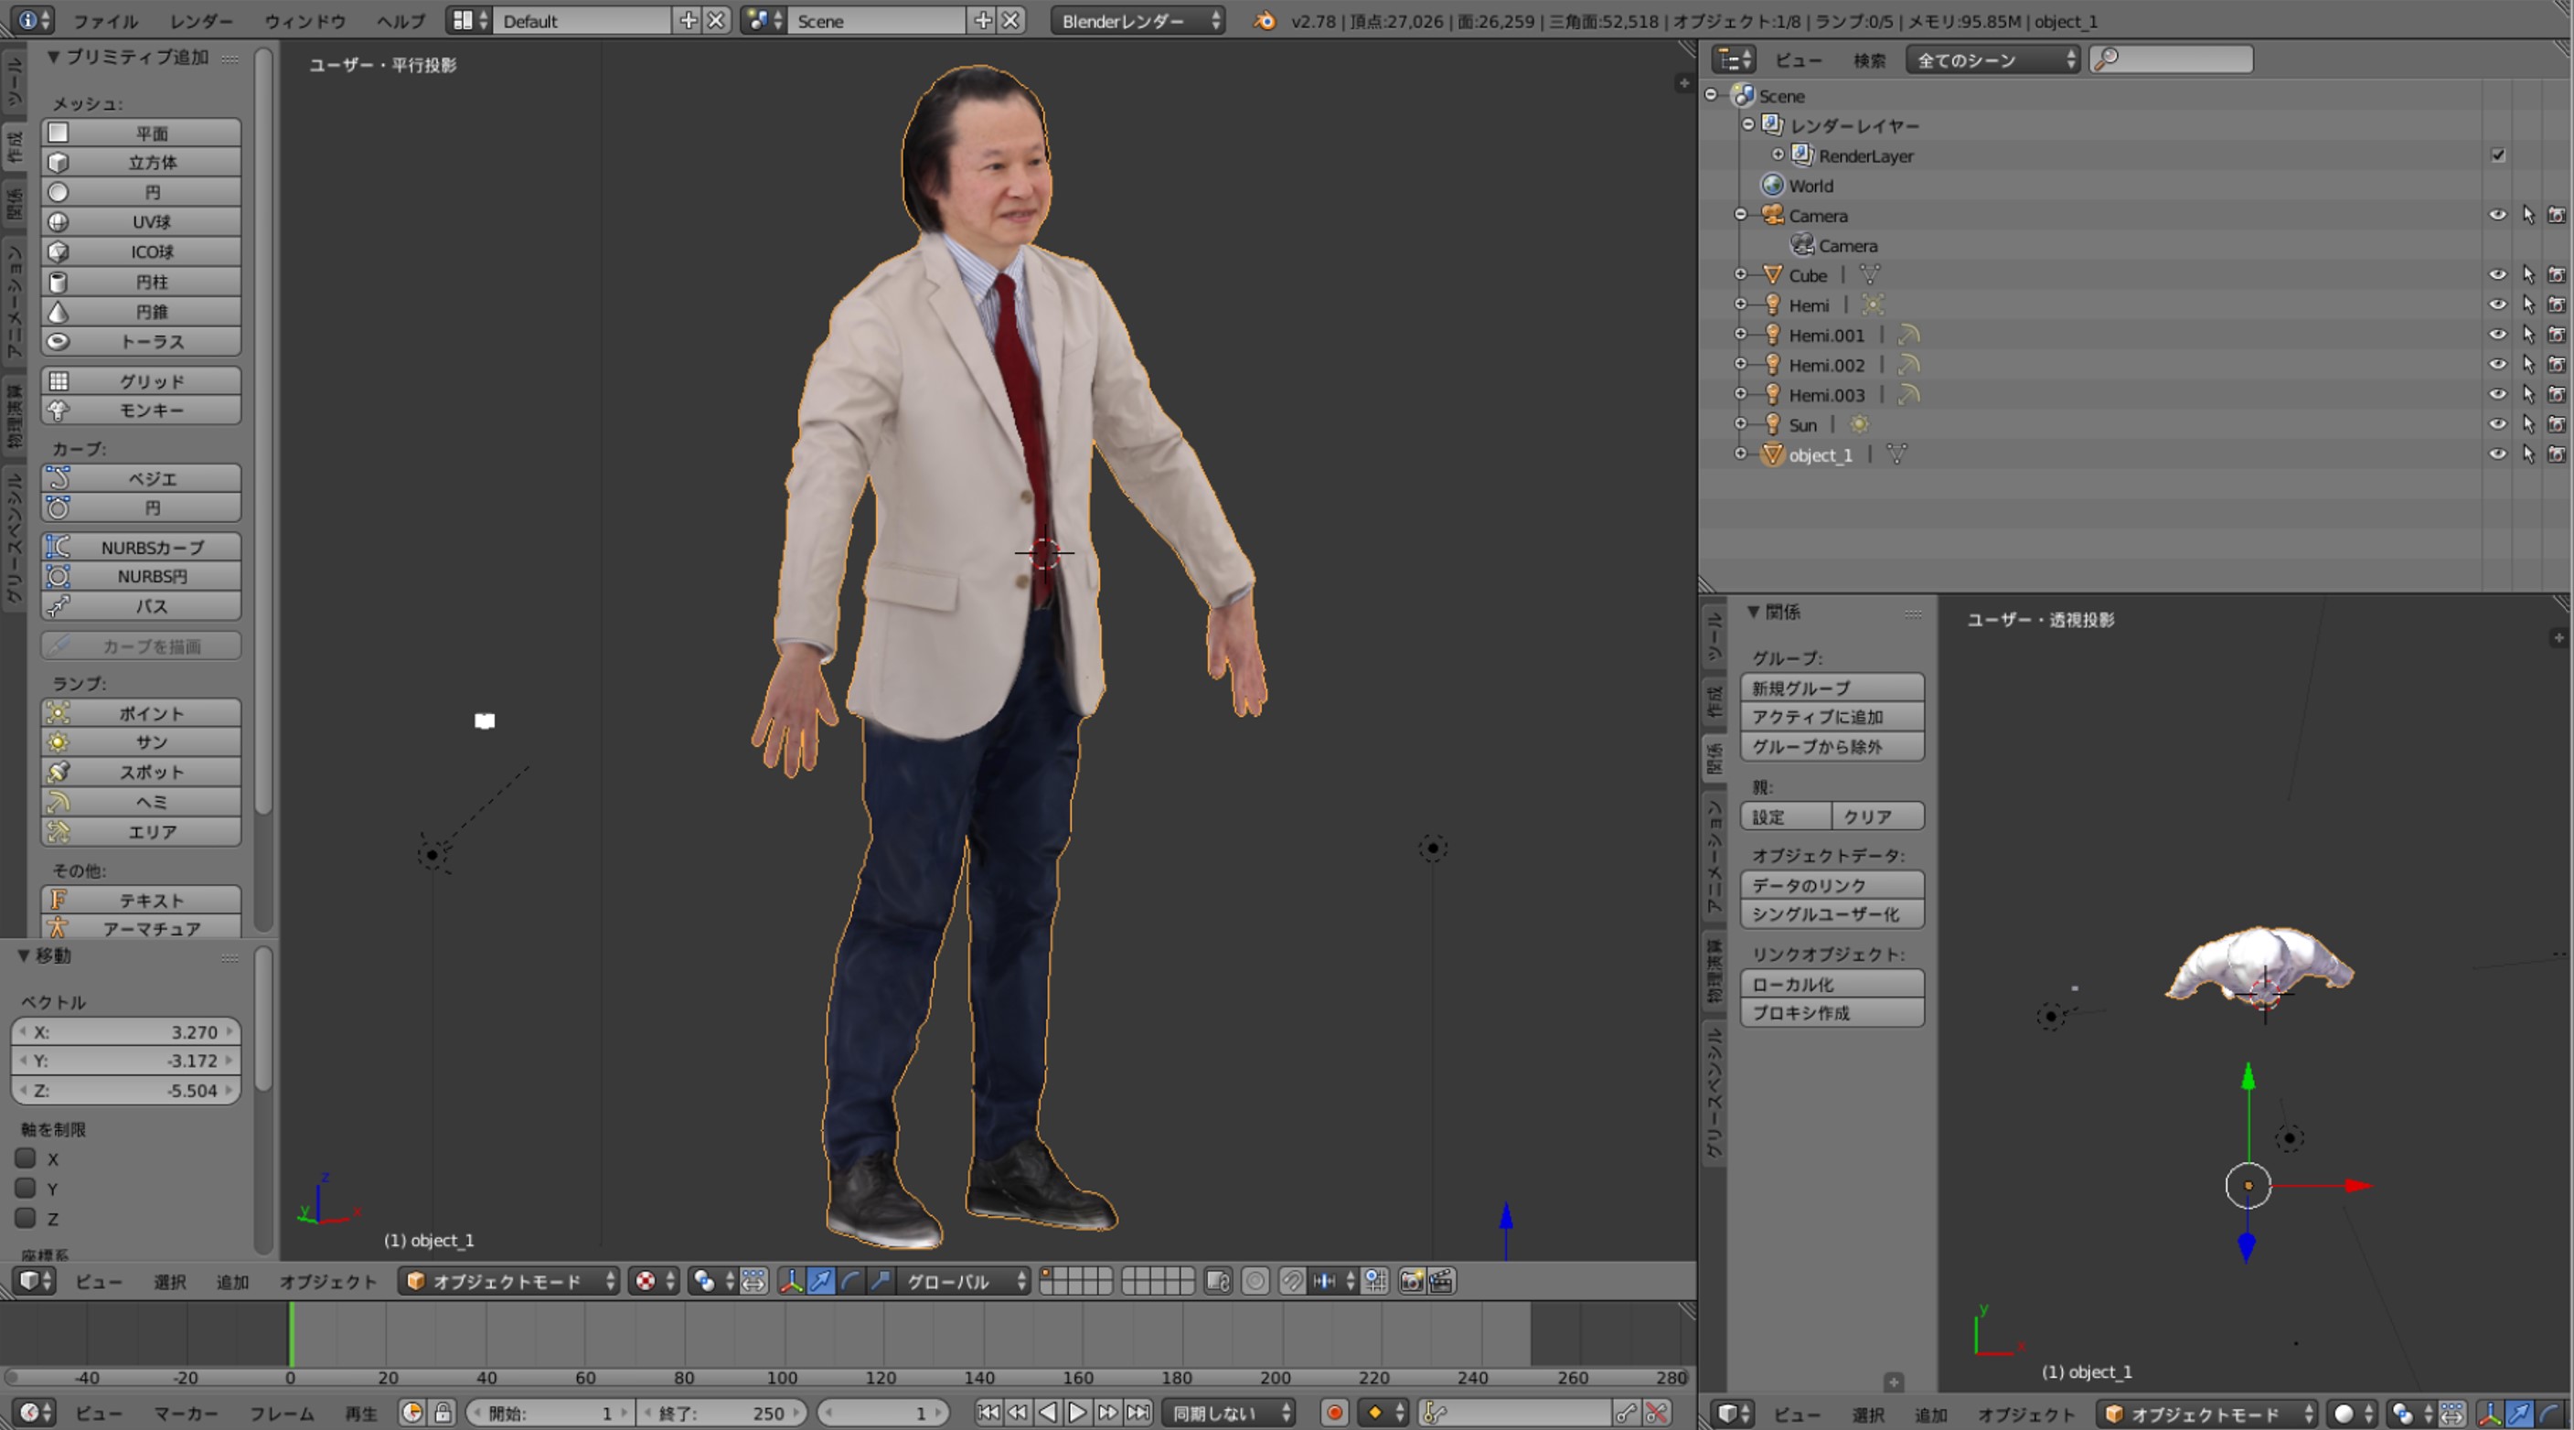Toggle the snap magnet icon
Image resolution: width=2574 pixels, height=1430 pixels.
tap(1292, 1281)
